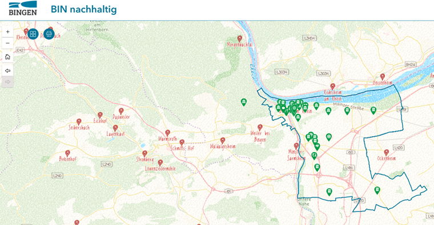Select the Ockenheim red pin
434x225 pixels.
(x=387, y=153)
